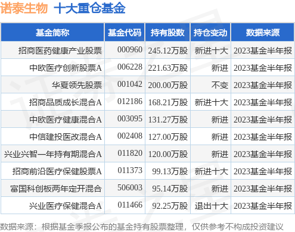Screen dimensions: 295x232
Task: Click the 数据来源 footnote at bottom
Action: [141, 227]
